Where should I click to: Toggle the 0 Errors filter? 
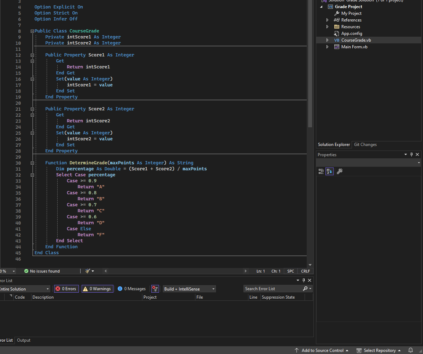point(66,289)
